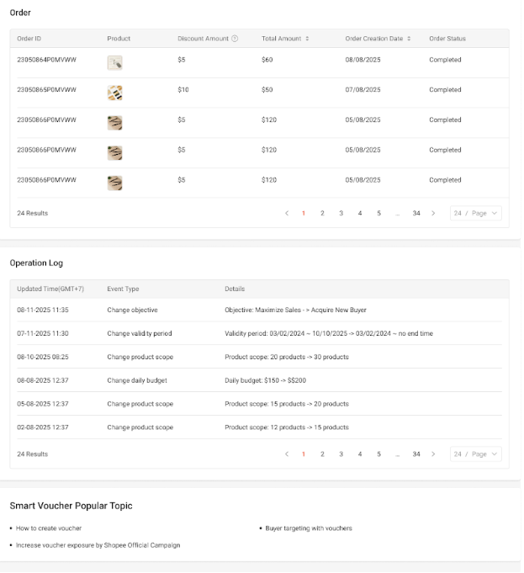Click the 'Change daily budget' event type

click(x=137, y=380)
